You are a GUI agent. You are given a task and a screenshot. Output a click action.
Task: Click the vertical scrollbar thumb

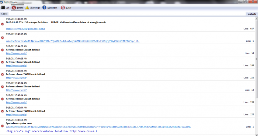point(256,59)
